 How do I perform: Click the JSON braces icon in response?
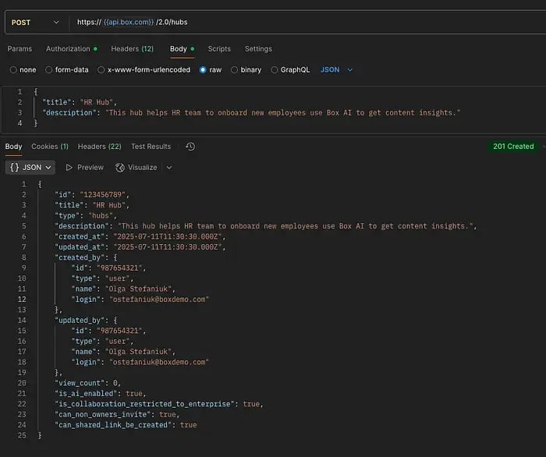tap(14, 168)
